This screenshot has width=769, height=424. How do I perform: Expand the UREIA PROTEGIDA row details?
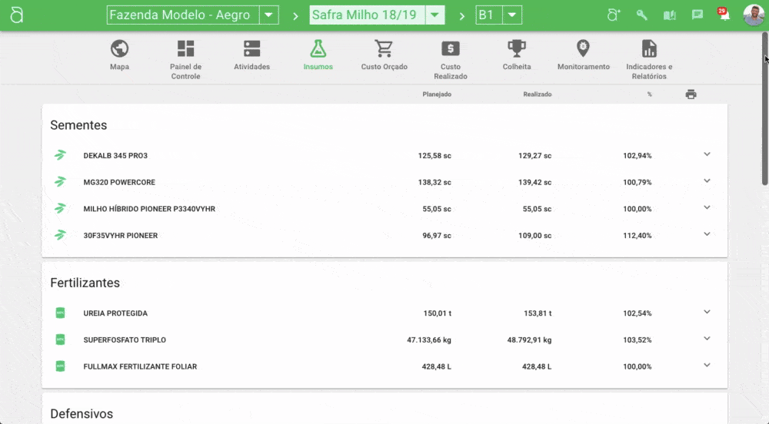coord(707,312)
